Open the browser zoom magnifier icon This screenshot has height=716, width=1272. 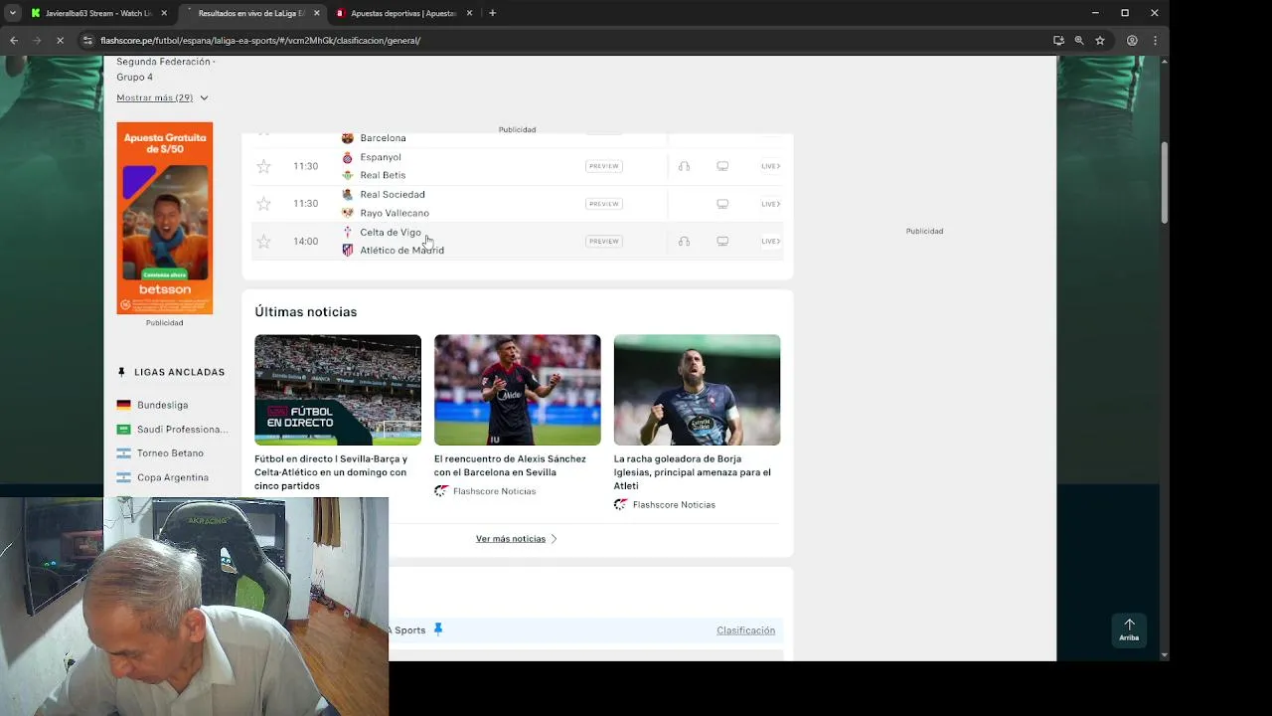(1079, 41)
